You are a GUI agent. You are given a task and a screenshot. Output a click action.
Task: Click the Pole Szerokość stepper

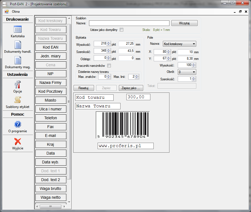tap(194, 79)
